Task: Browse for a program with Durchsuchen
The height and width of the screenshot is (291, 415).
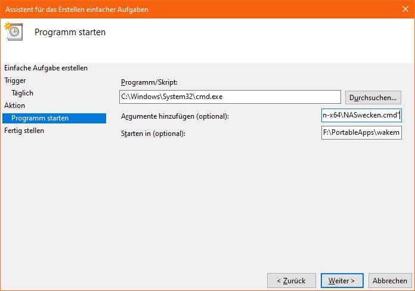Action: pos(373,97)
